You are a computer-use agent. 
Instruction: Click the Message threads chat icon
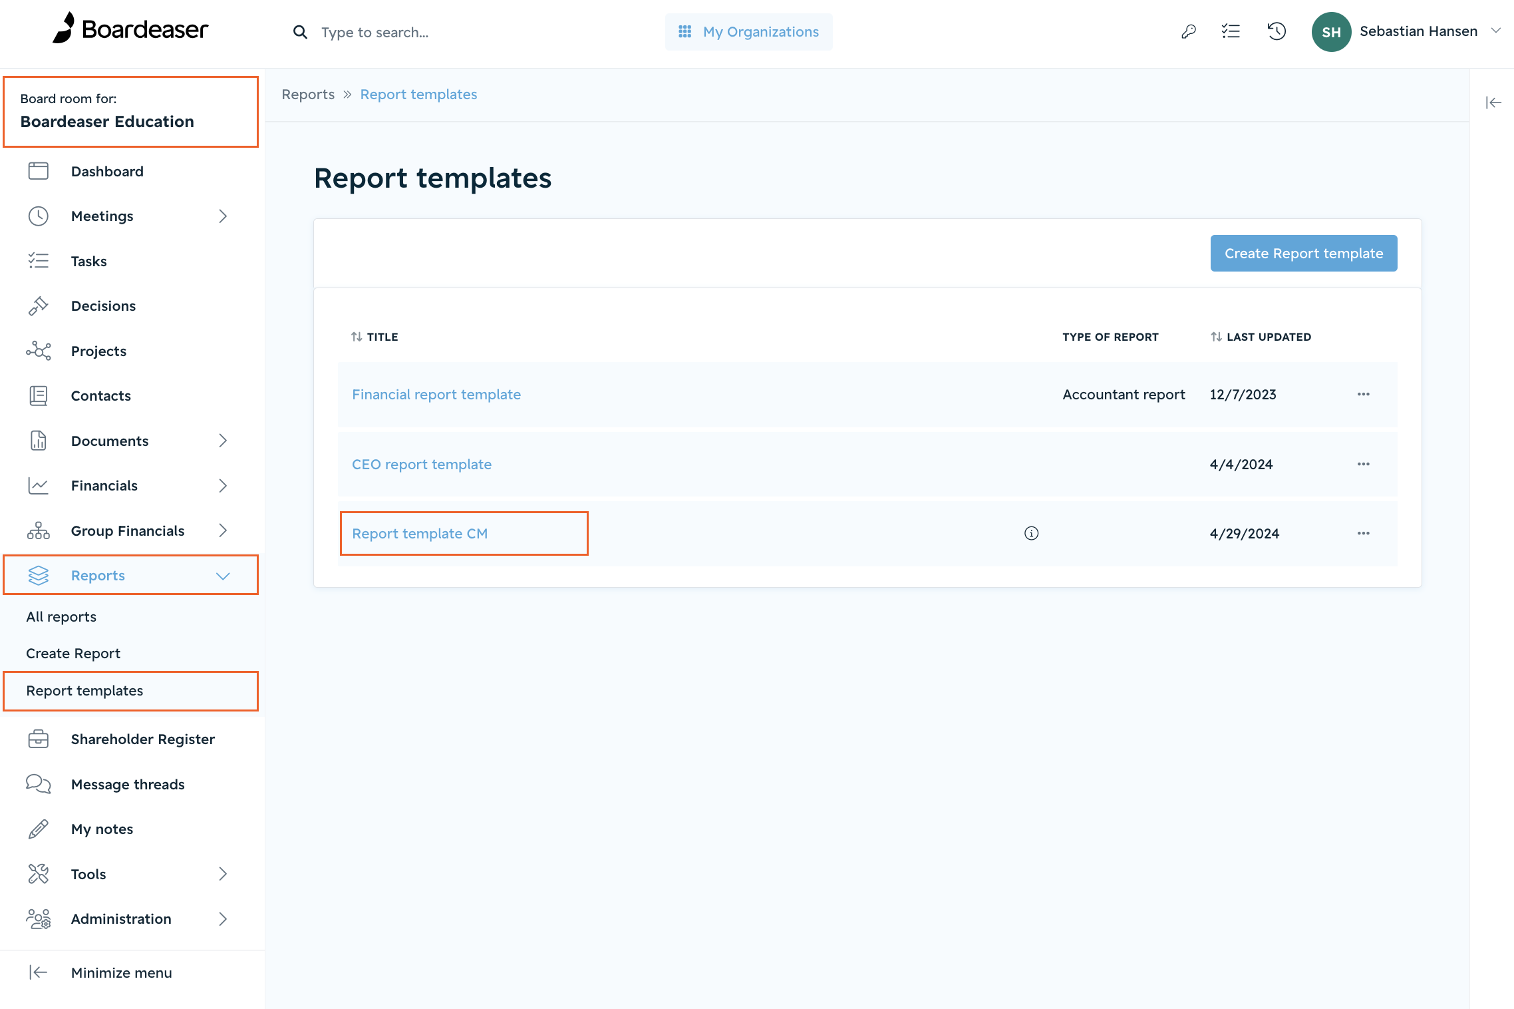tap(39, 784)
